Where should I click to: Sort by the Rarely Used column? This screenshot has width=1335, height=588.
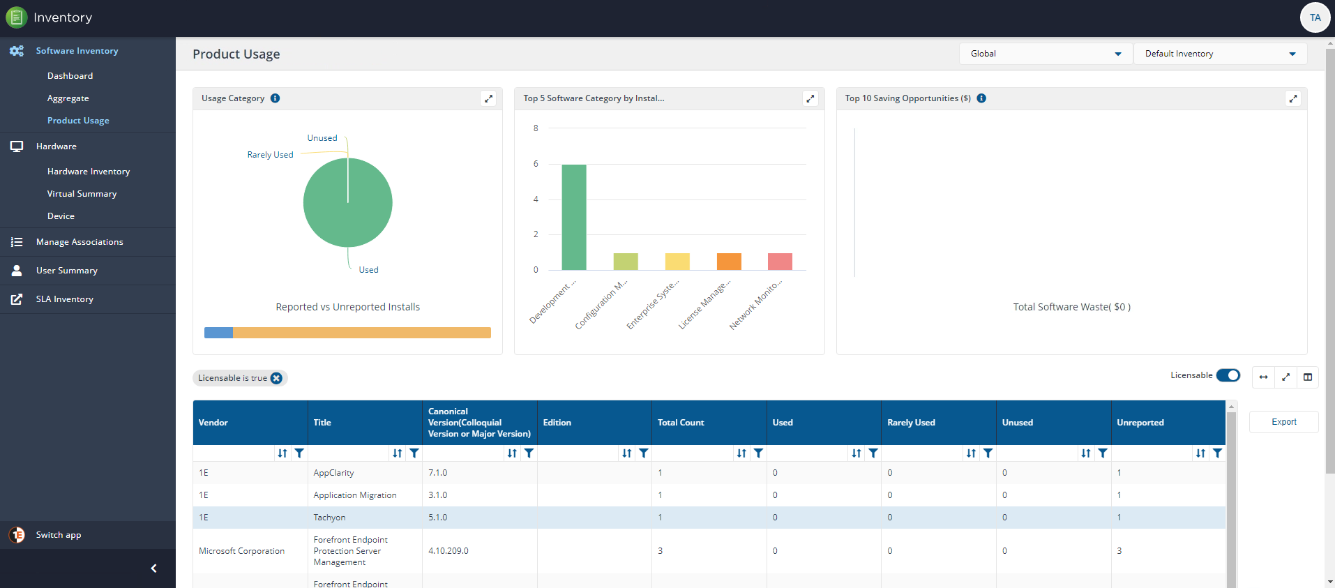click(972, 453)
